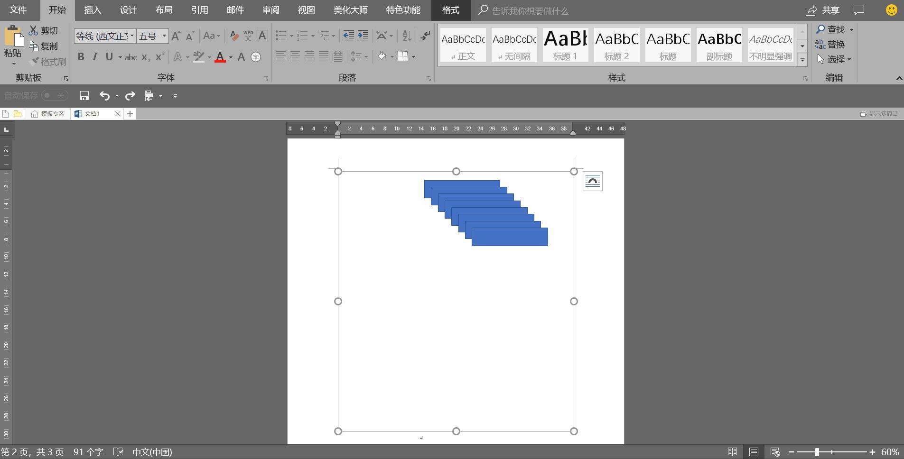Open the font name dropdown
904x459 pixels.
pyautogui.click(x=132, y=36)
